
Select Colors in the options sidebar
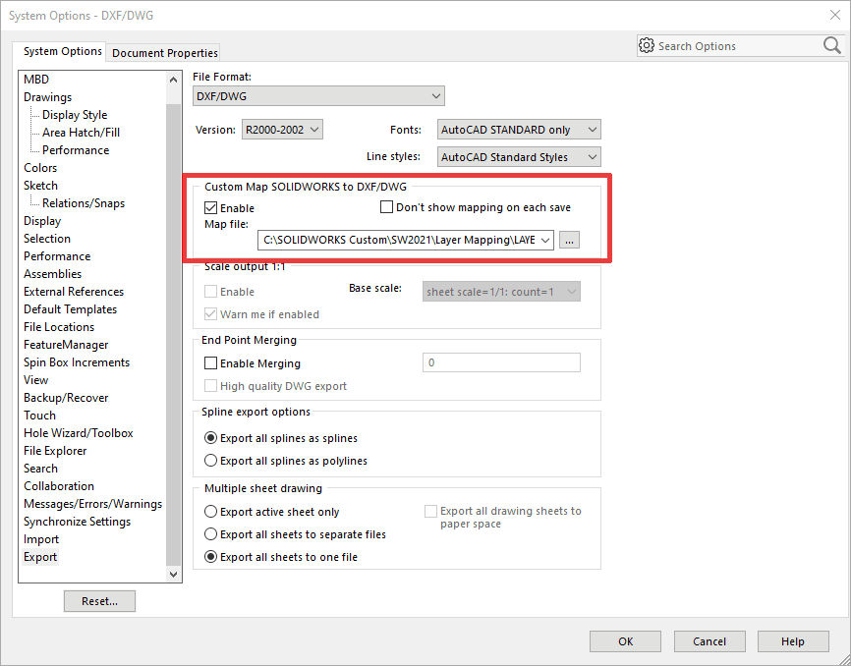point(40,167)
